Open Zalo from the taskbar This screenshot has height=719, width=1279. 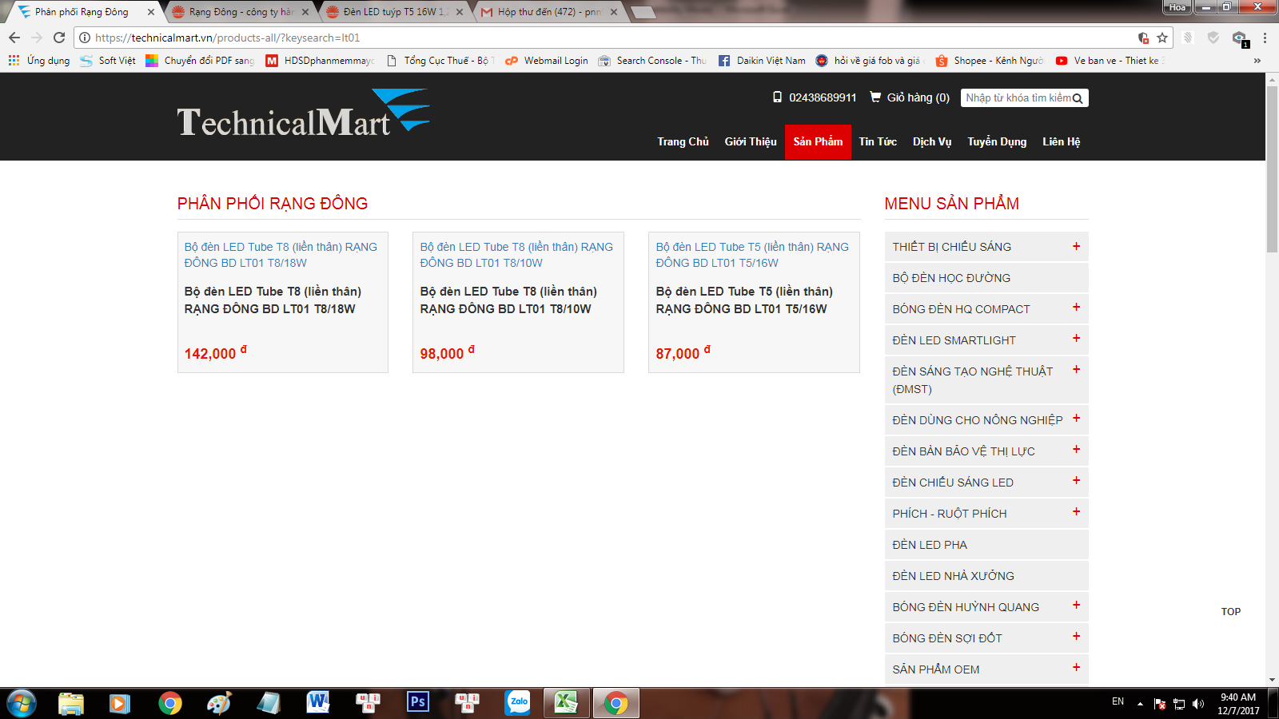tap(517, 702)
